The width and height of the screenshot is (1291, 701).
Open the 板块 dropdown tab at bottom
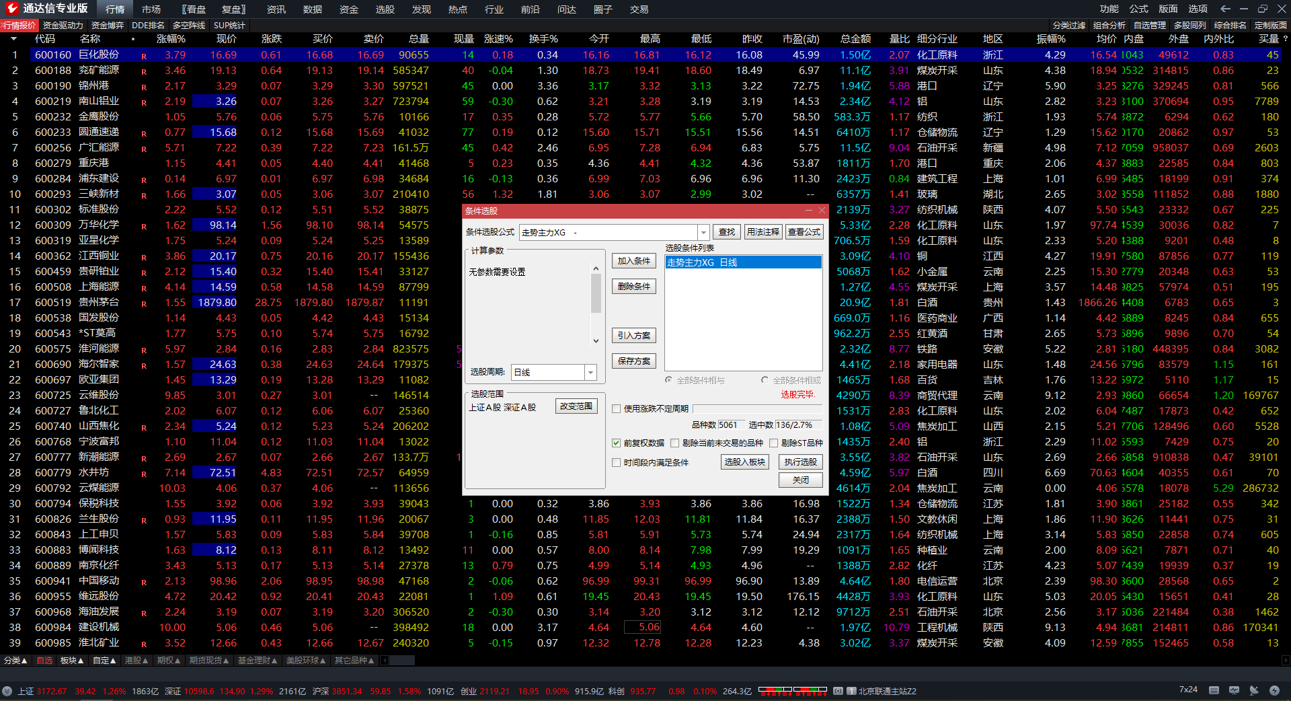tap(71, 661)
